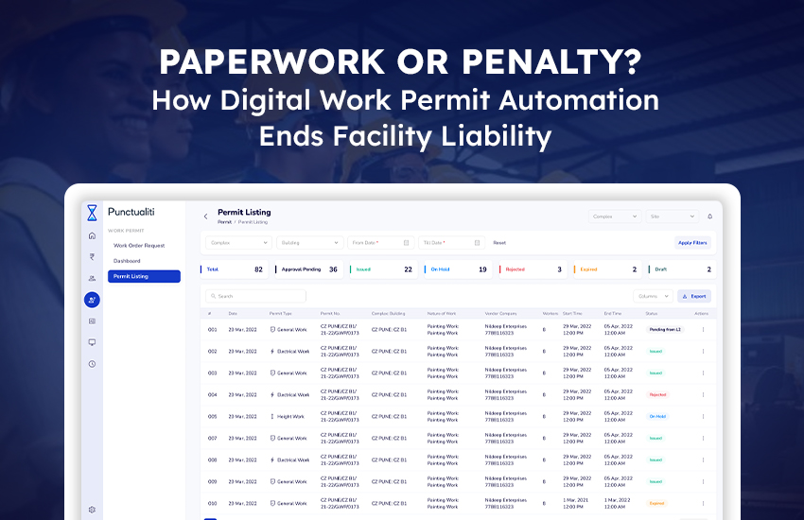Sort by Permit Type column header
The height and width of the screenshot is (520, 804).
[x=281, y=314]
